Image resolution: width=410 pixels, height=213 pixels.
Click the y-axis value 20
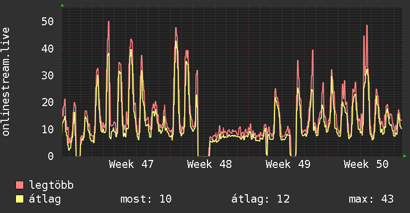[48, 103]
